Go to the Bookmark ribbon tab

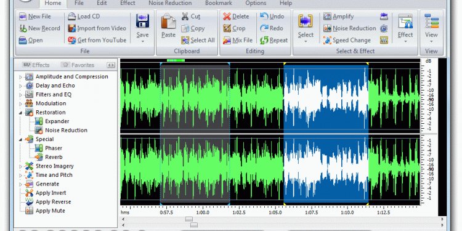tap(218, 3)
